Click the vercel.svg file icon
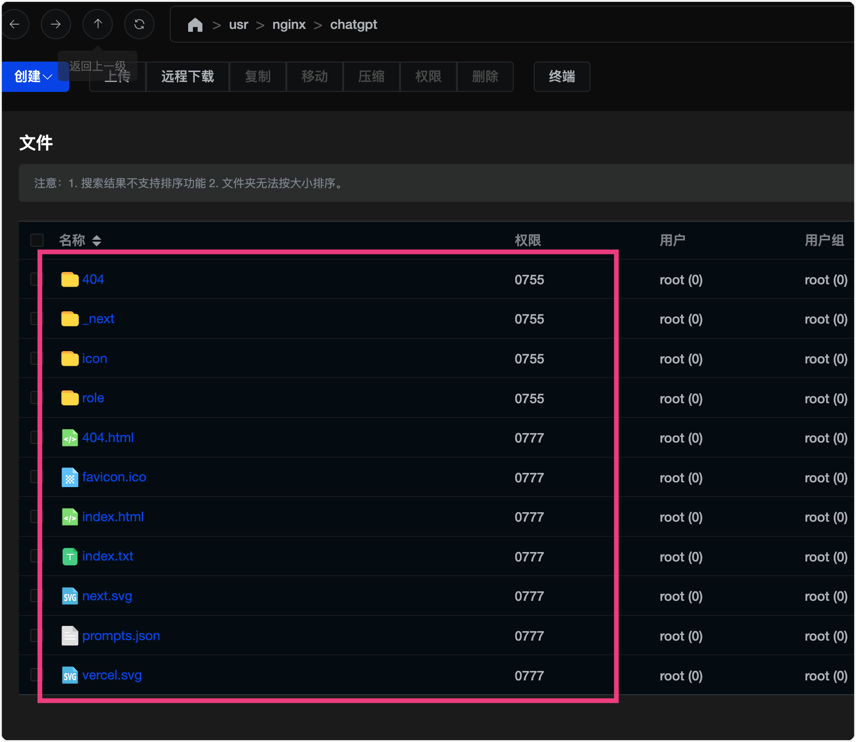The height and width of the screenshot is (742, 856). point(70,675)
